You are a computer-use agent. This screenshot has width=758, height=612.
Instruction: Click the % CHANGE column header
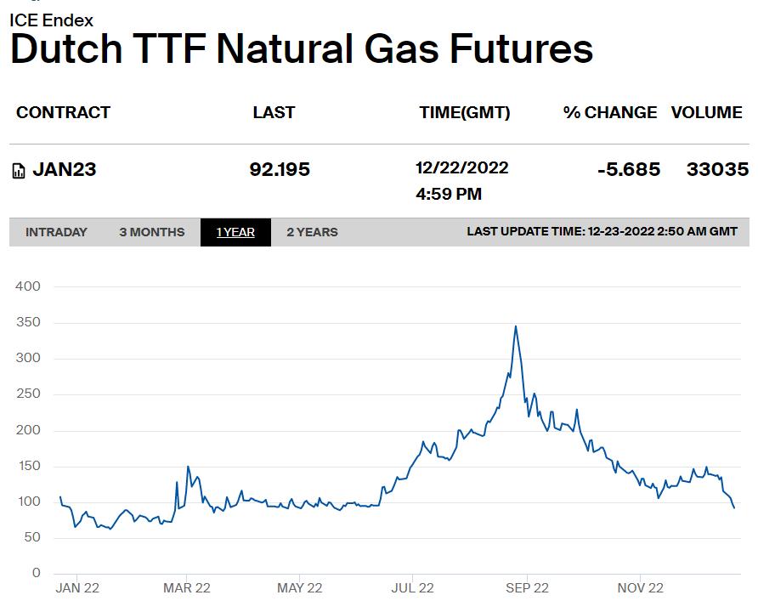610,112
